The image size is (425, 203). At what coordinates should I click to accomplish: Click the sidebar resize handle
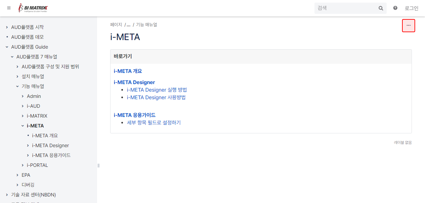pyautogui.click(x=98, y=166)
